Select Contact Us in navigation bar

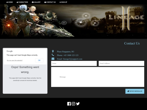point(50,2)
